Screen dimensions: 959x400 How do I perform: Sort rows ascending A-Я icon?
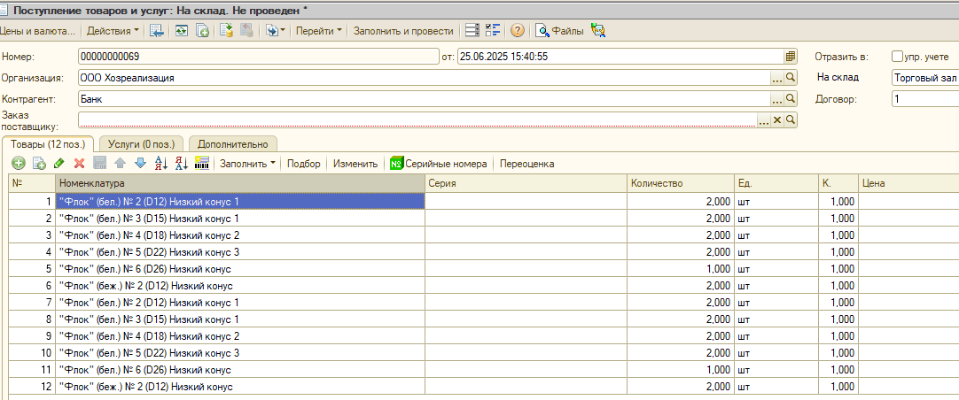pos(160,163)
